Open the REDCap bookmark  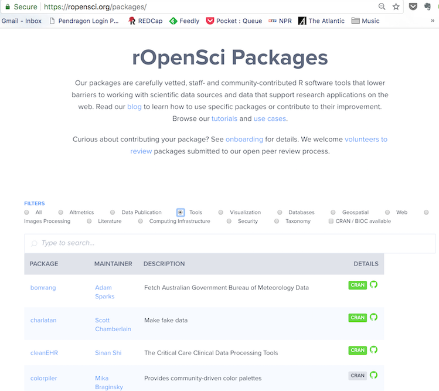click(x=145, y=21)
